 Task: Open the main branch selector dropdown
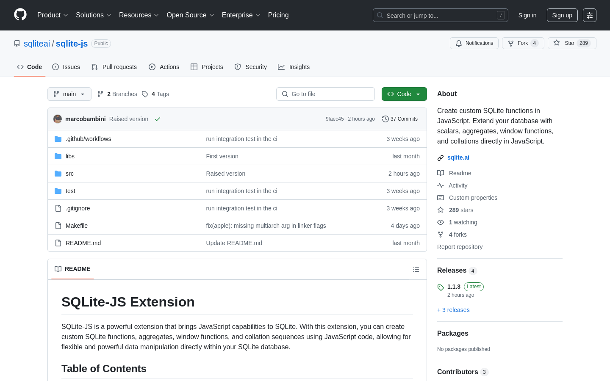coord(69,94)
